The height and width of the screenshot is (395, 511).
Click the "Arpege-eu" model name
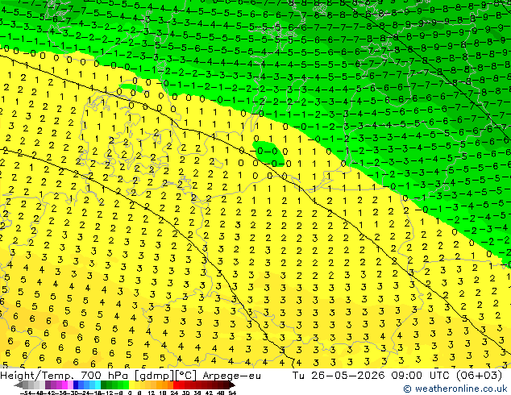[x=231, y=376]
